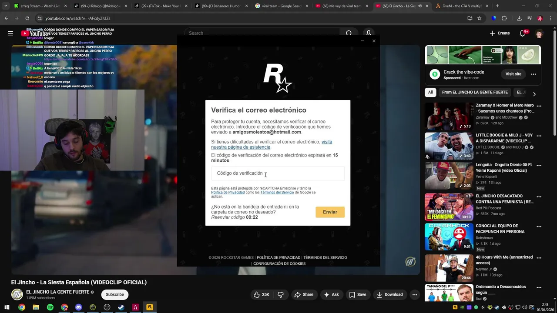Click Create button in YouTube header
The image size is (557, 313).
point(500,33)
